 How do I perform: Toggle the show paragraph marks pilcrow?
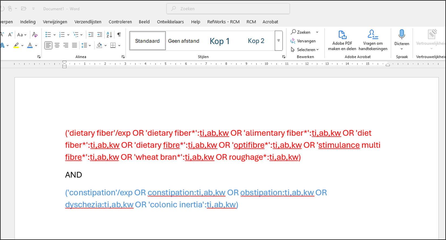tap(119, 34)
